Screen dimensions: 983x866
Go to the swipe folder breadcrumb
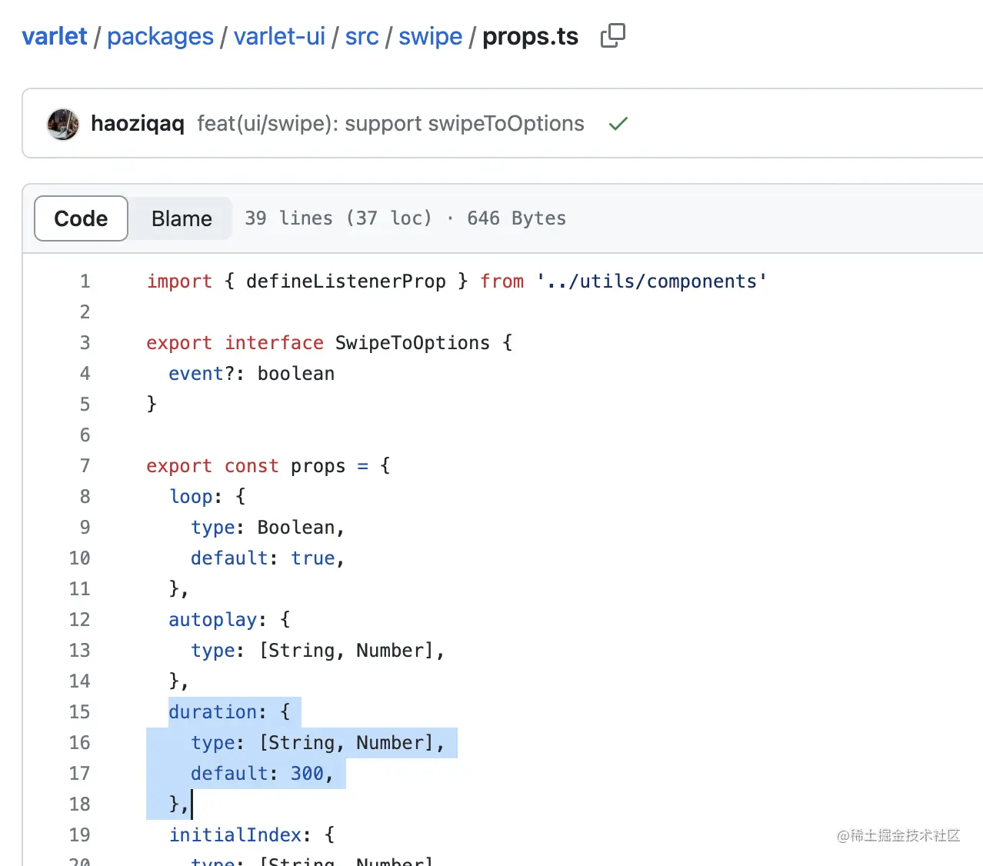(x=430, y=36)
